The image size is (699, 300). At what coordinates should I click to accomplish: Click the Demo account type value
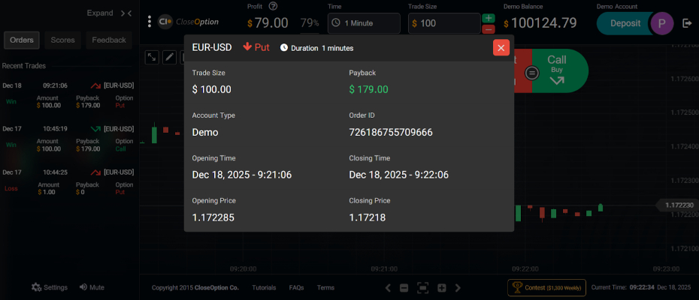[x=205, y=132]
